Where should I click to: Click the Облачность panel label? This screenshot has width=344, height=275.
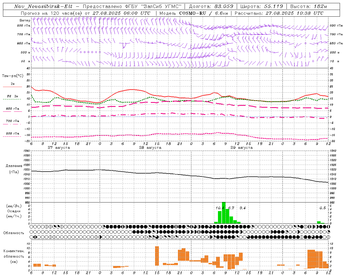[14, 233]
